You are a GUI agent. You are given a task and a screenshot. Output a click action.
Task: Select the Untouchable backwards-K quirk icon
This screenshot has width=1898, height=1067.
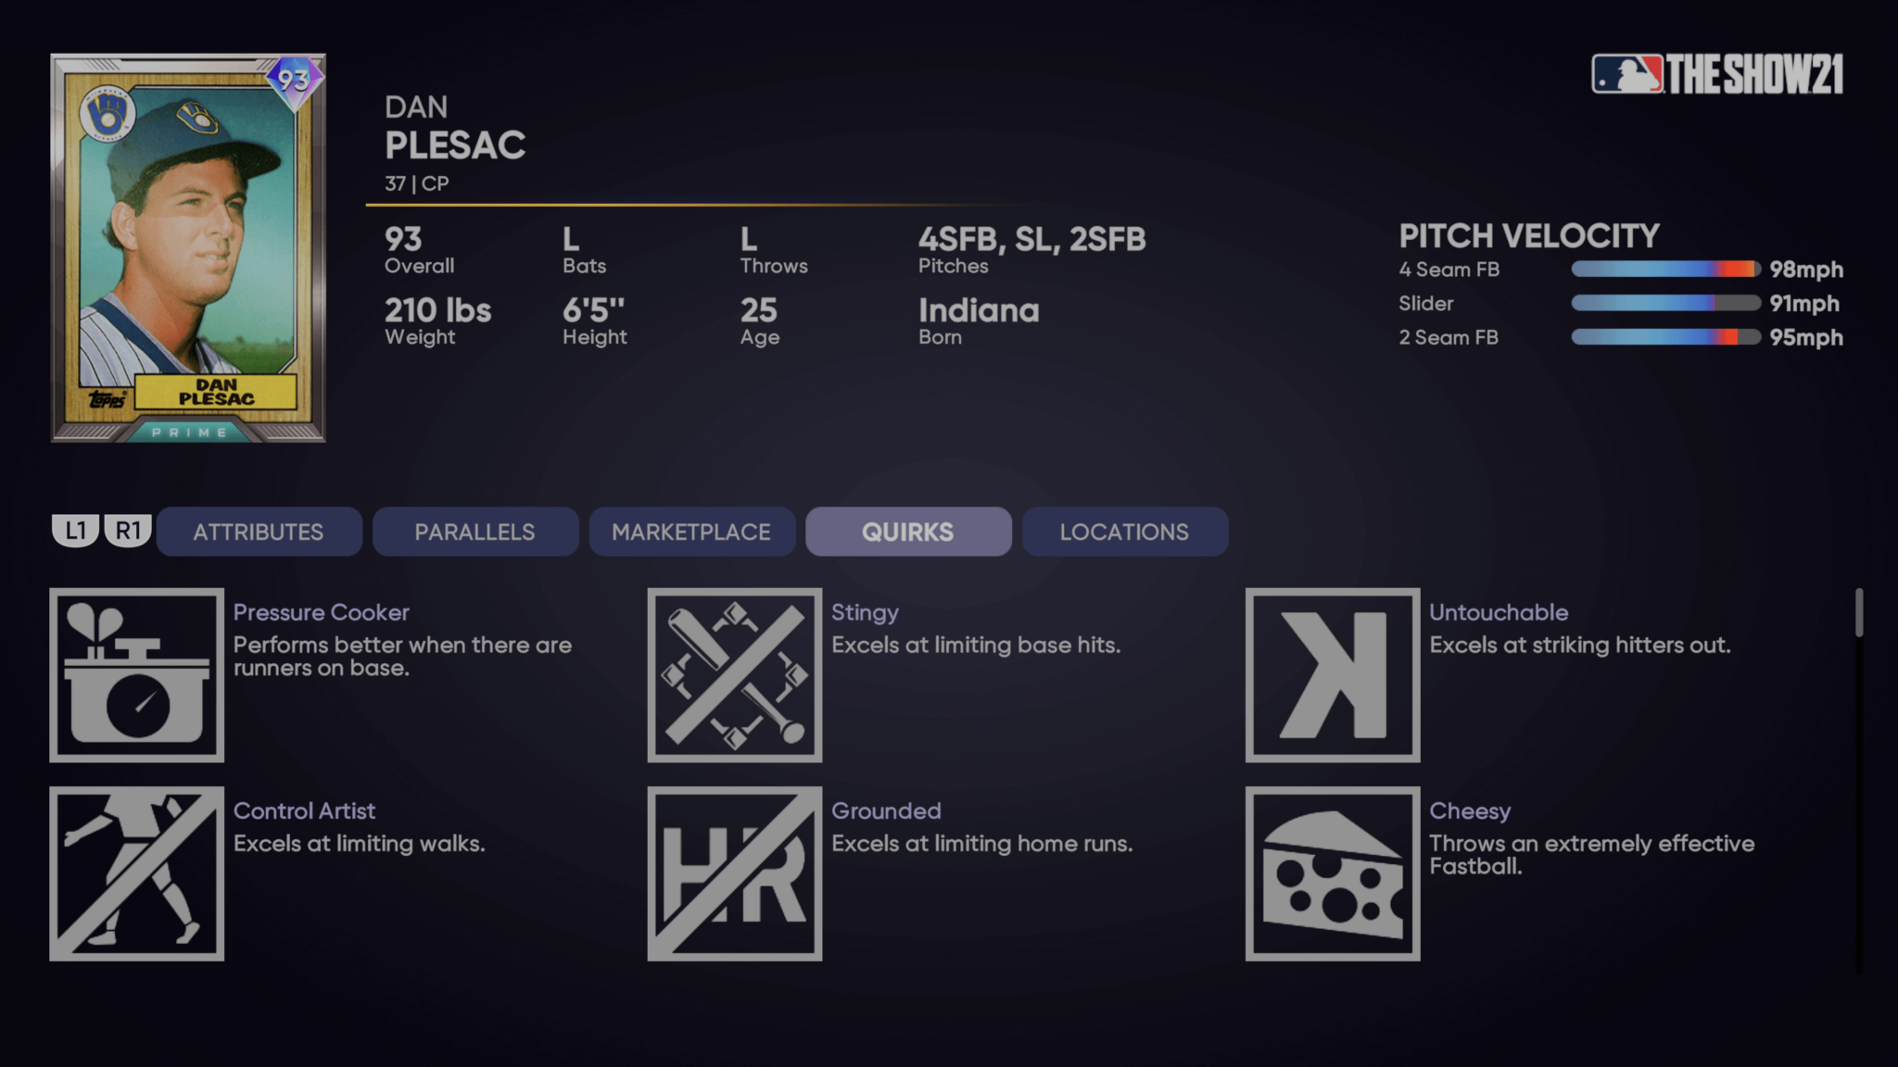(1333, 675)
